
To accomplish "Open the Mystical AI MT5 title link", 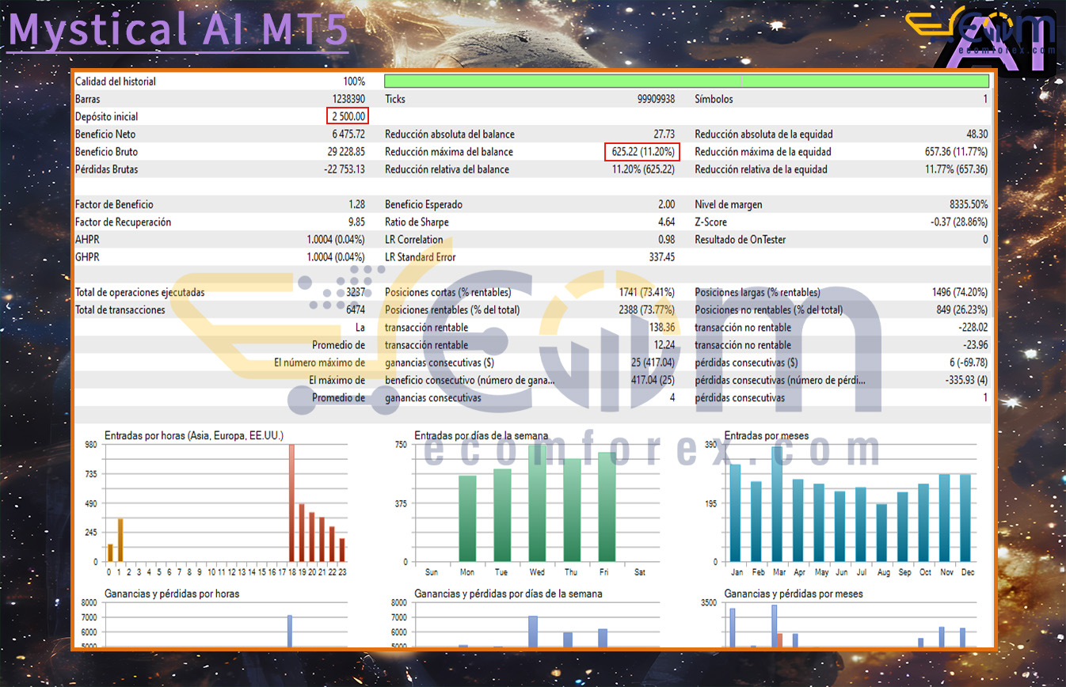I will [x=177, y=30].
